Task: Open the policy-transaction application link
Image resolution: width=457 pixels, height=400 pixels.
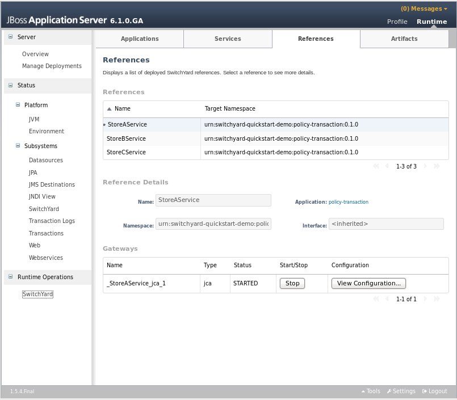Action: tap(349, 202)
